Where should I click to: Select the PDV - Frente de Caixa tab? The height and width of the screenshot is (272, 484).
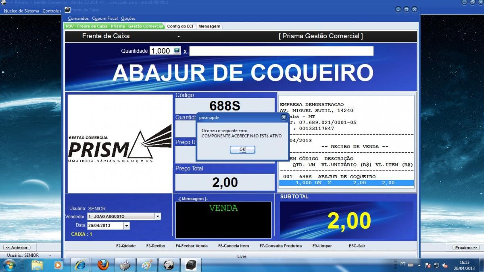click(x=115, y=26)
